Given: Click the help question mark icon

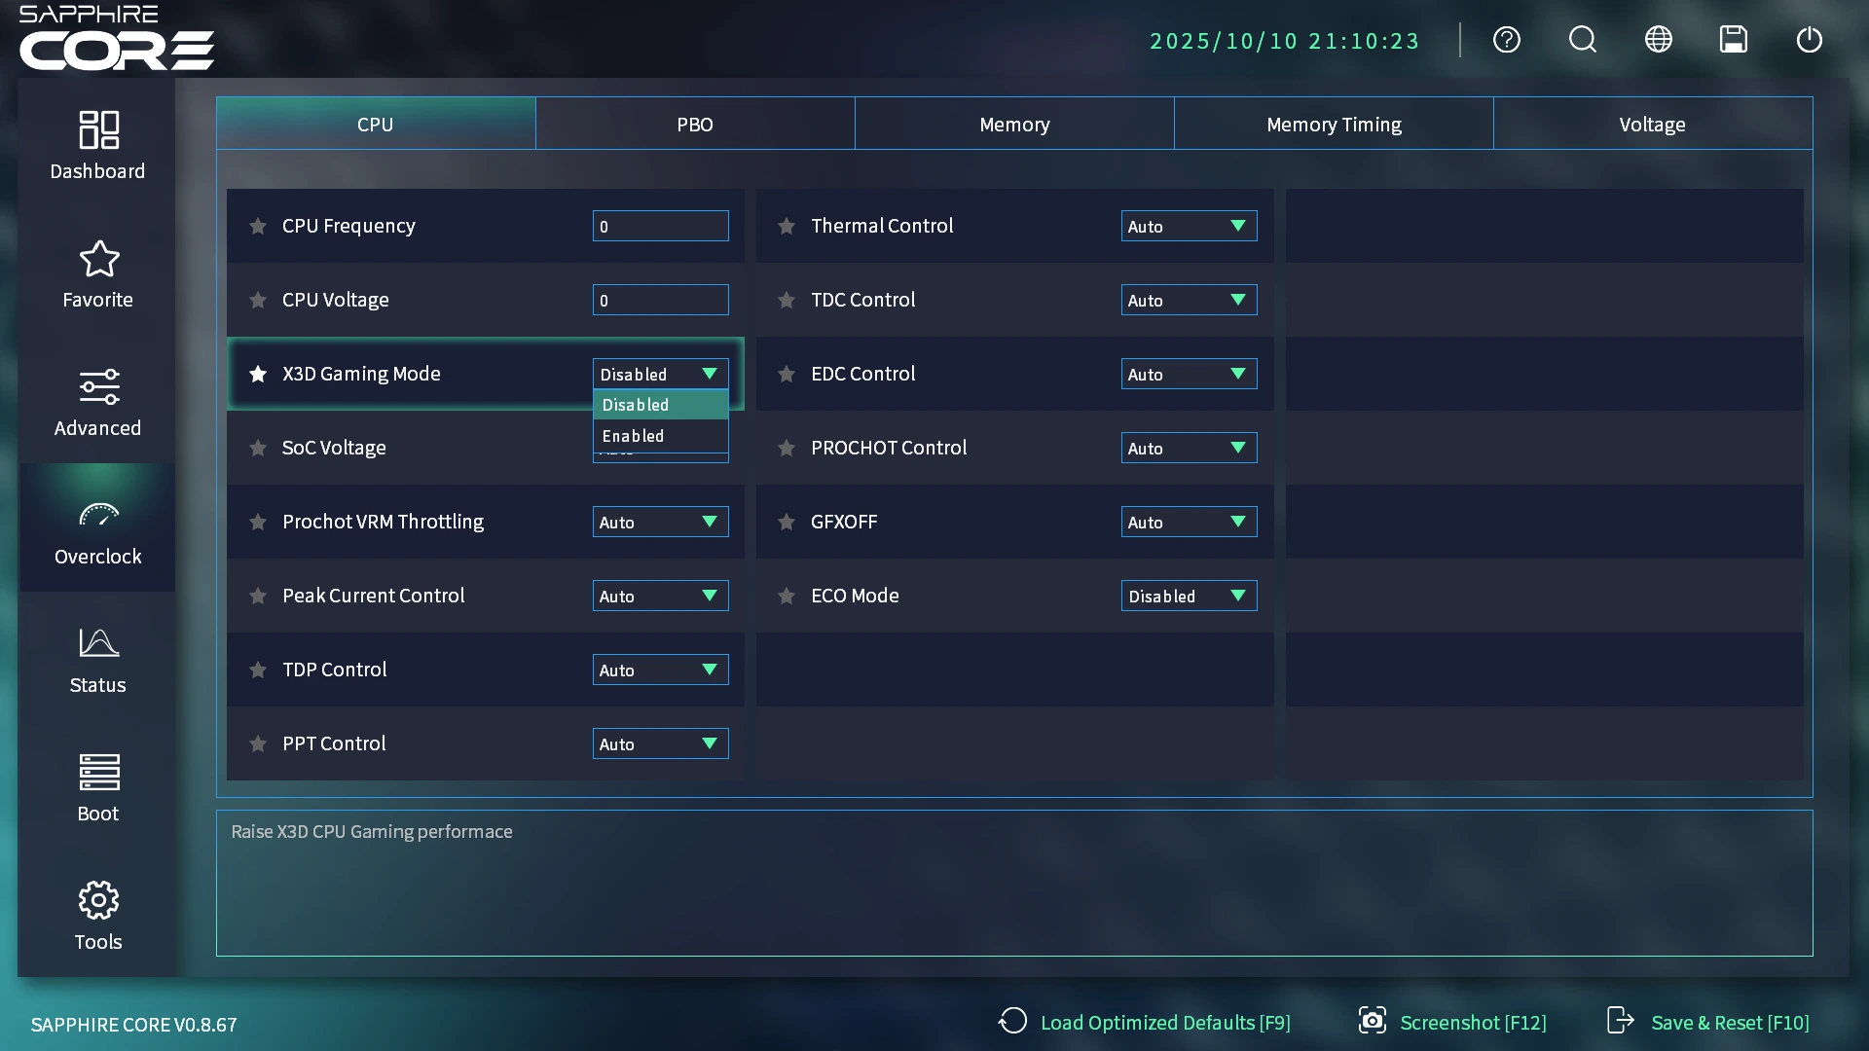Looking at the screenshot, I should pyautogui.click(x=1506, y=40).
